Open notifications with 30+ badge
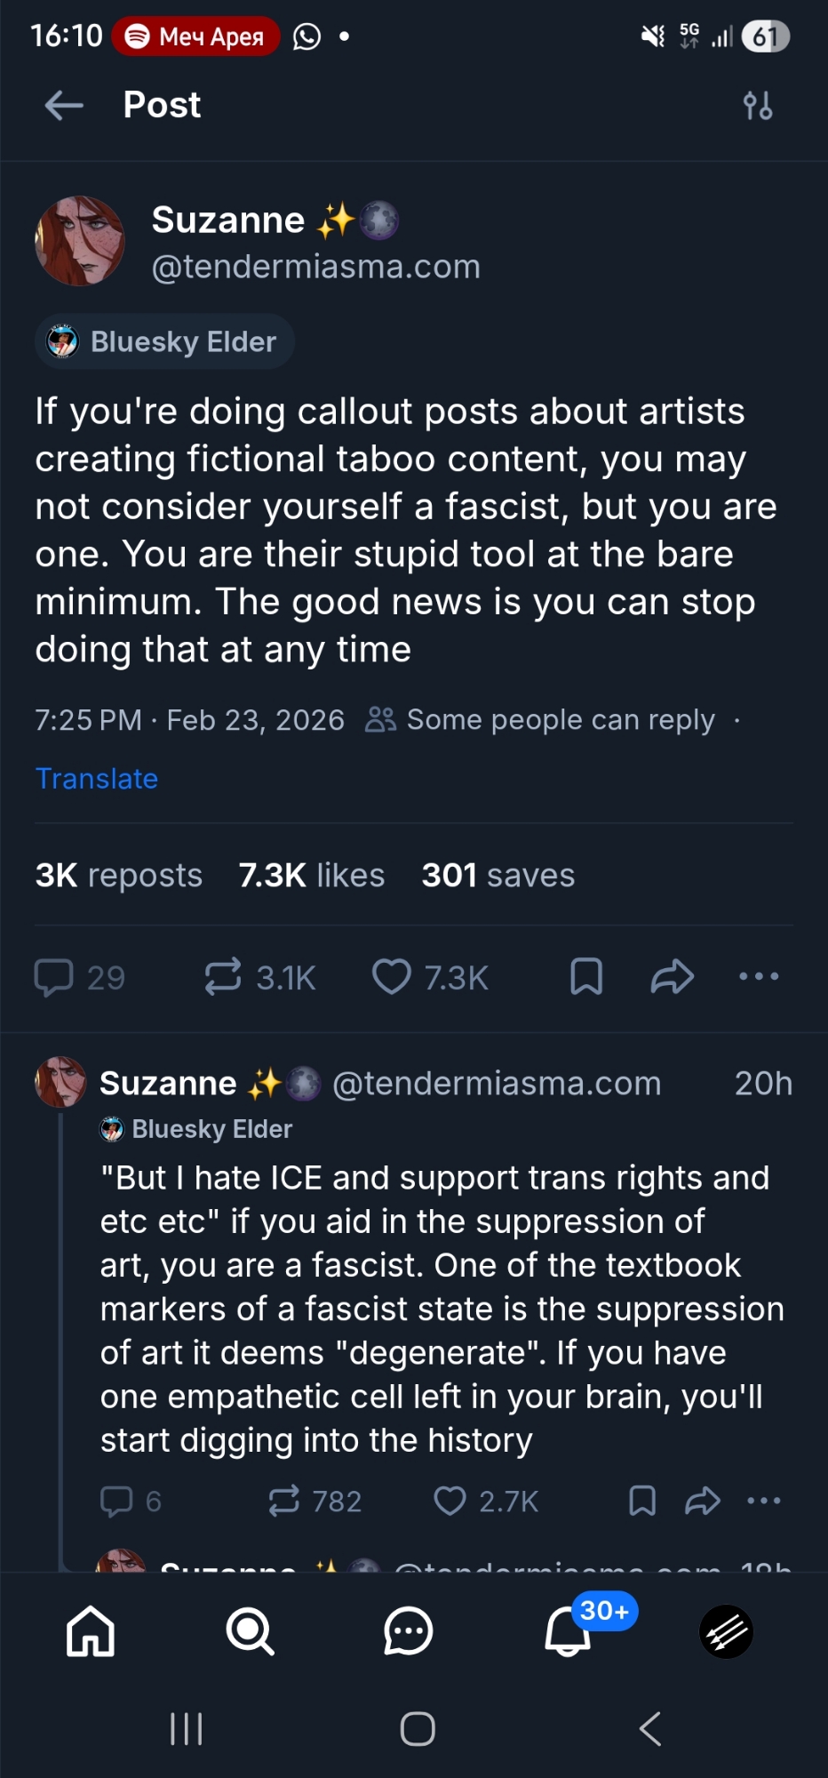Viewport: 828px width, 1778px height. click(x=569, y=1631)
